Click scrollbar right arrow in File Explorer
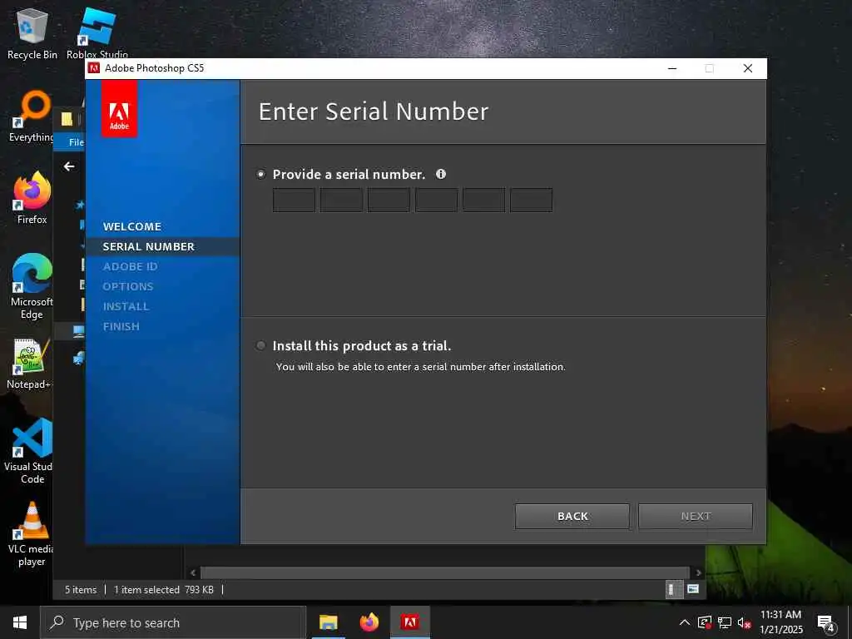The height and width of the screenshot is (639, 852). coord(698,572)
